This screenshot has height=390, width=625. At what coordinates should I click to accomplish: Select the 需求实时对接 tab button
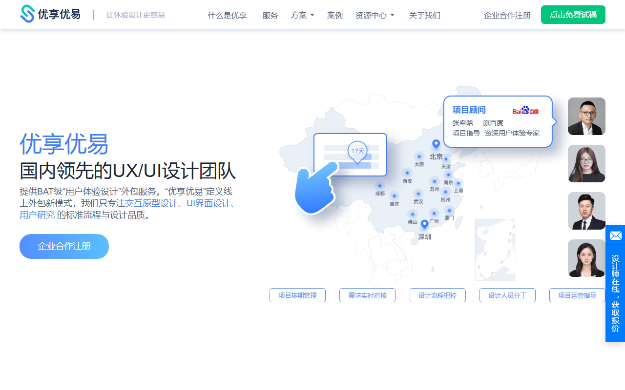(367, 295)
